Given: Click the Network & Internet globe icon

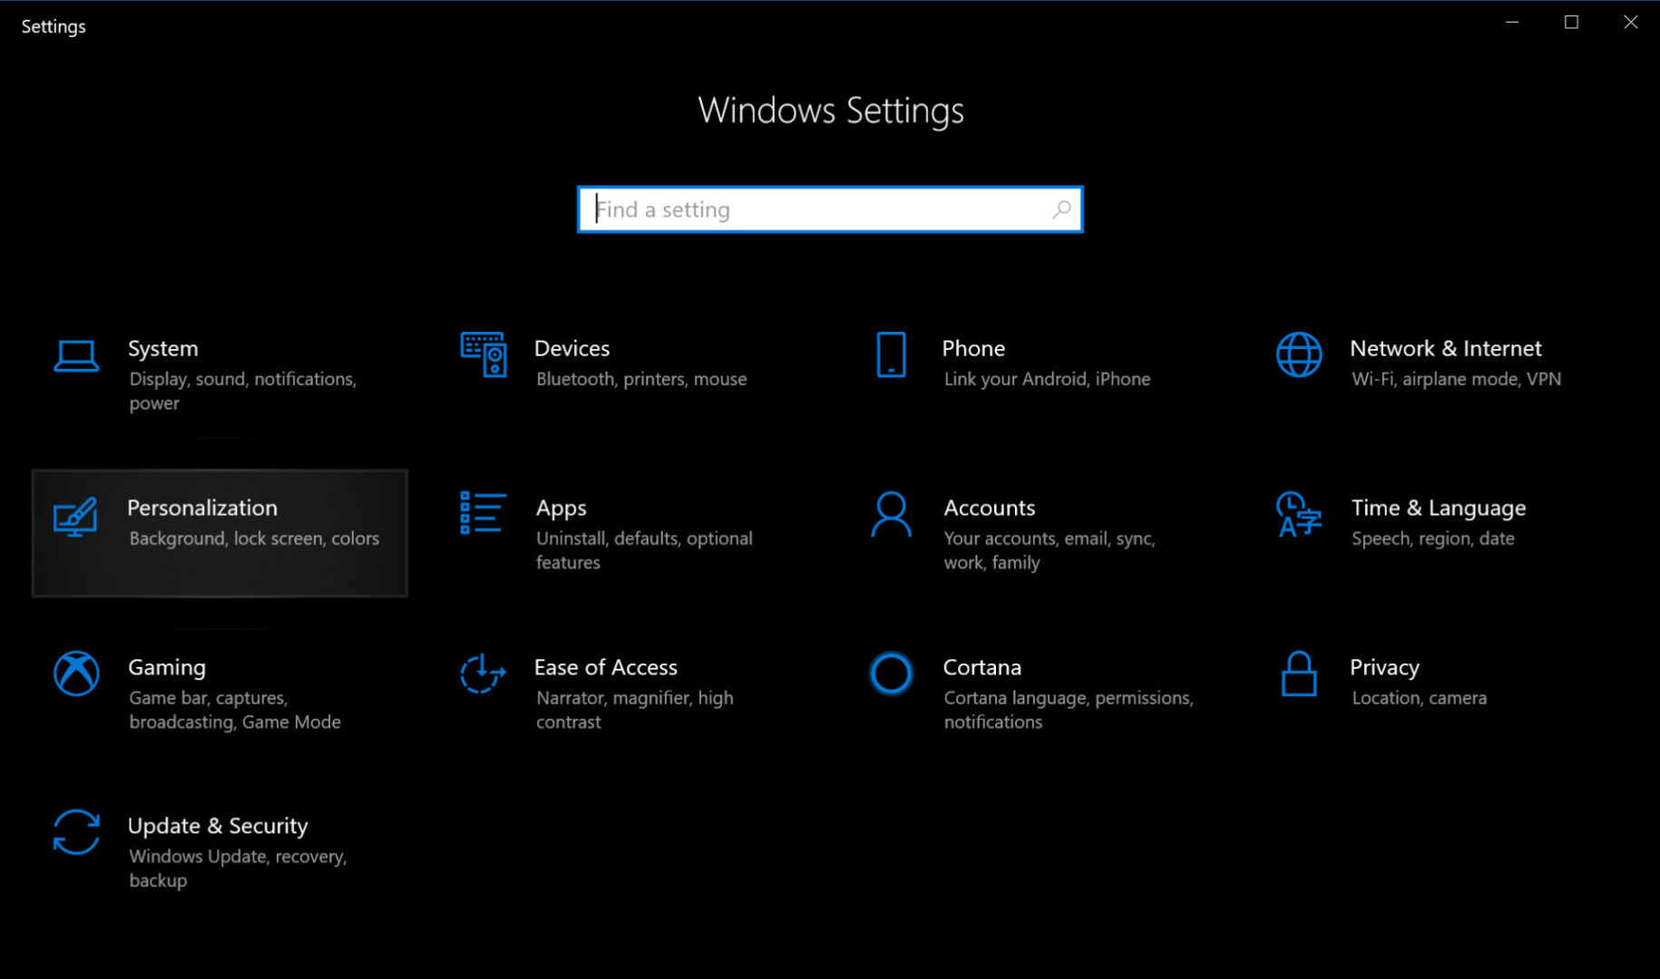Looking at the screenshot, I should tap(1299, 356).
